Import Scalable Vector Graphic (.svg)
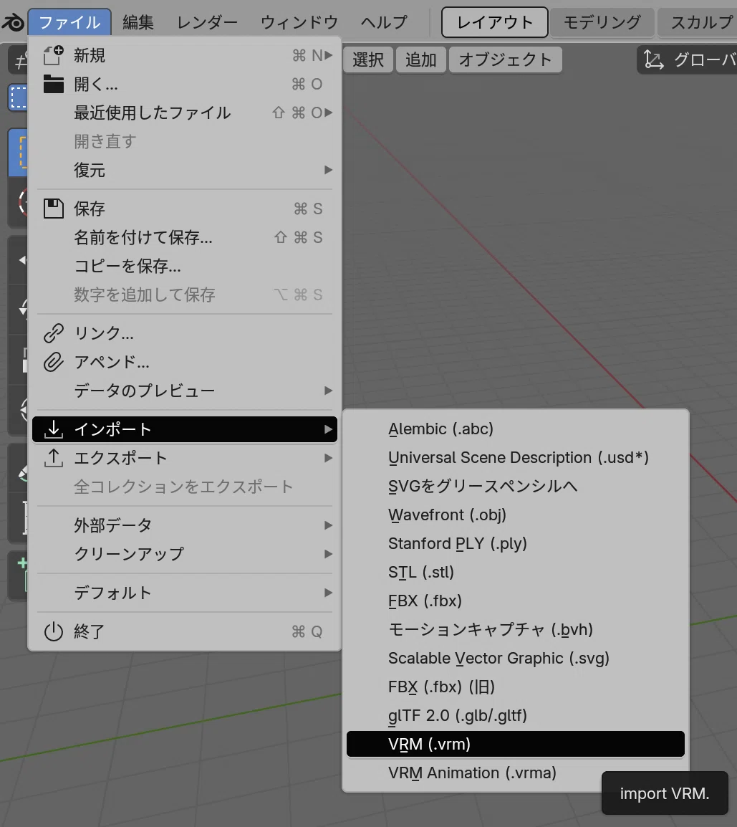The width and height of the screenshot is (737, 827). 516,658
